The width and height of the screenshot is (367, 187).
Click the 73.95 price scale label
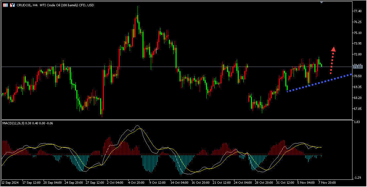(357, 44)
